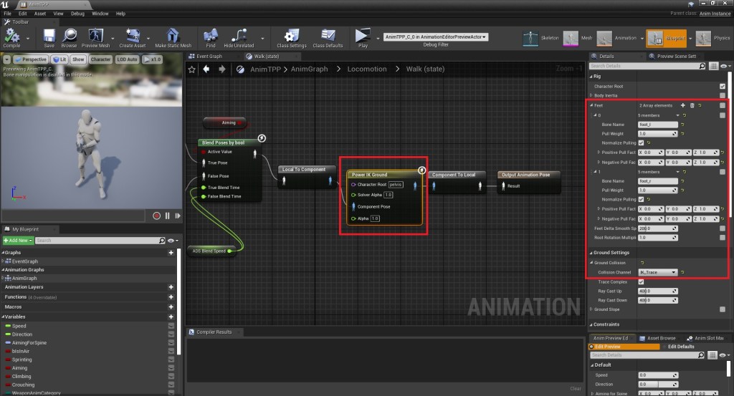734x396 pixels.
Task: Switch to the Event Graph tab
Action: click(209, 56)
